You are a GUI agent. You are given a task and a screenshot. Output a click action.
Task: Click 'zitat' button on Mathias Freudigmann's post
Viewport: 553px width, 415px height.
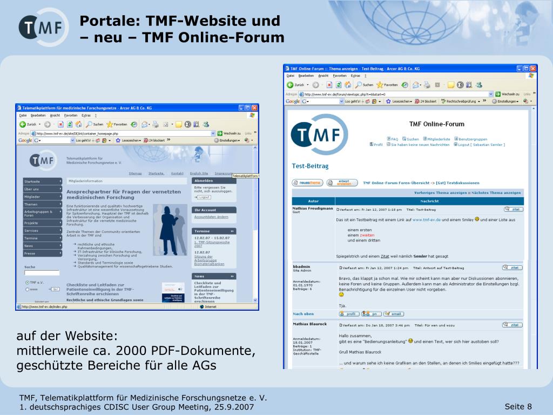pos(514,209)
